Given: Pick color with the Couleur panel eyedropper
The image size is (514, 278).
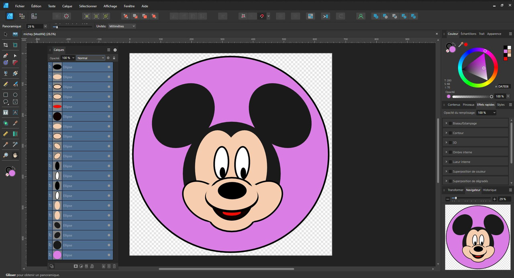Looking at the screenshot, I should 461,45.
